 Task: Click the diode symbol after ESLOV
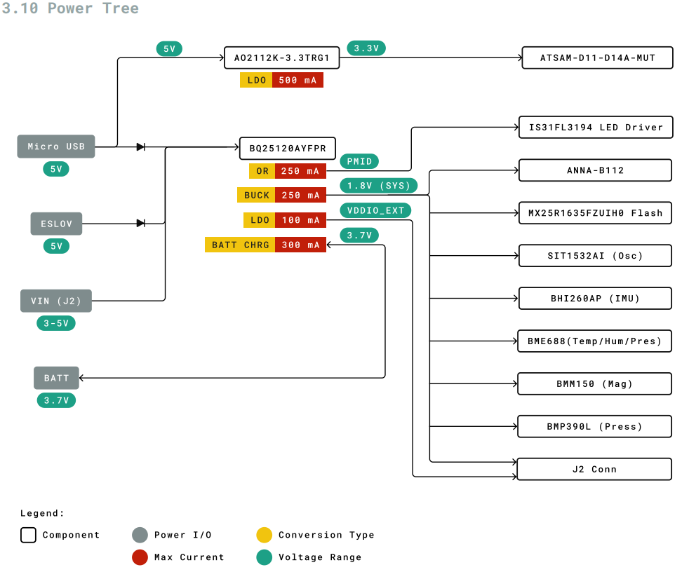point(140,223)
